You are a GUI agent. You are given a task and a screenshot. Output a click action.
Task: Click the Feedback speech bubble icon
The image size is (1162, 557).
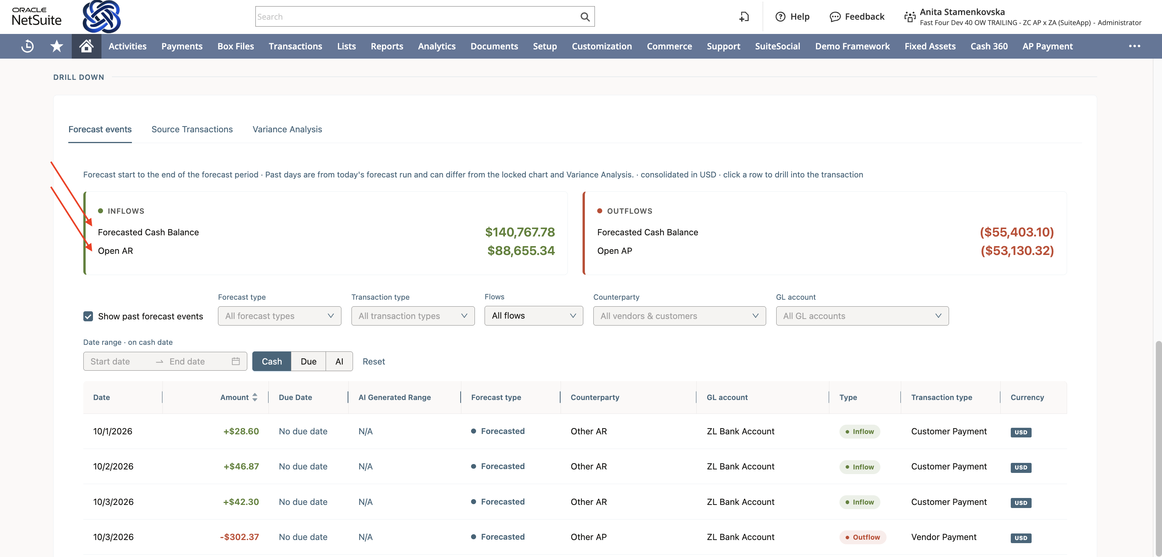pos(834,17)
